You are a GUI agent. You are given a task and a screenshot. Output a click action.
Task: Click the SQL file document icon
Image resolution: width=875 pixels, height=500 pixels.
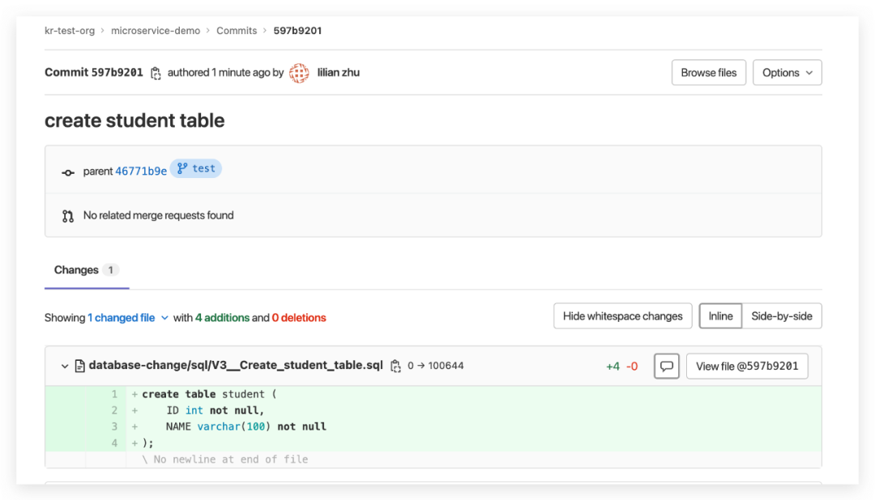[x=79, y=367]
